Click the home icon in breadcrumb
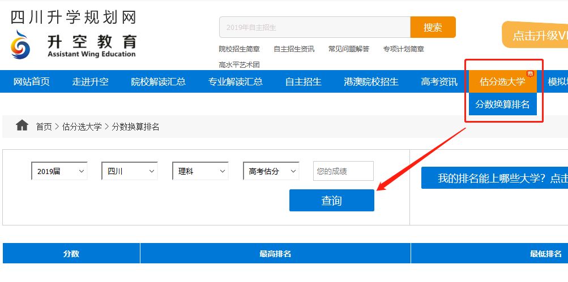 coord(22,125)
